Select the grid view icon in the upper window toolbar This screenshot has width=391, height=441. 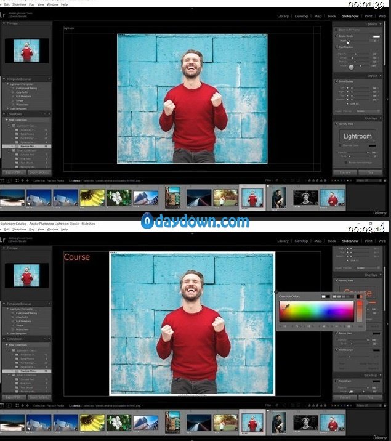tap(17, 180)
